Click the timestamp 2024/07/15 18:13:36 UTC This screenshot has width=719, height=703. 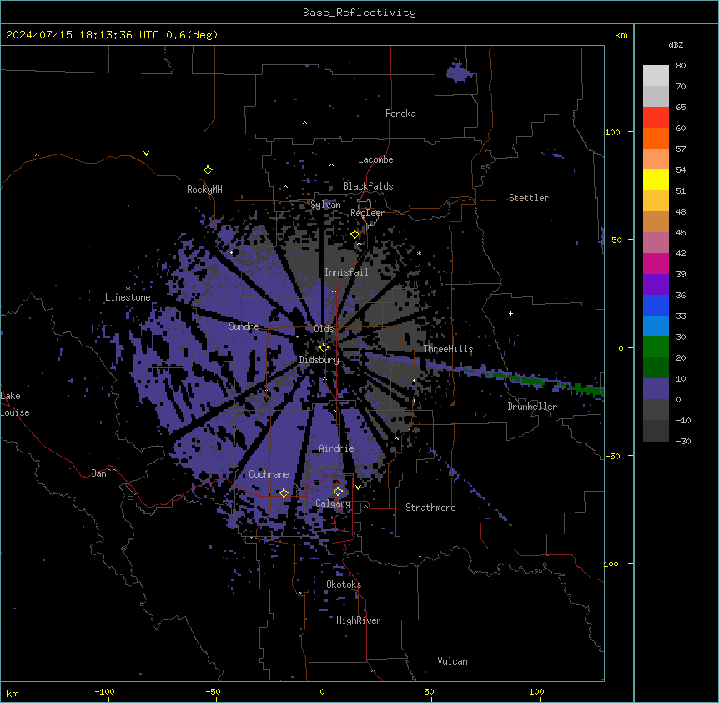click(x=83, y=35)
